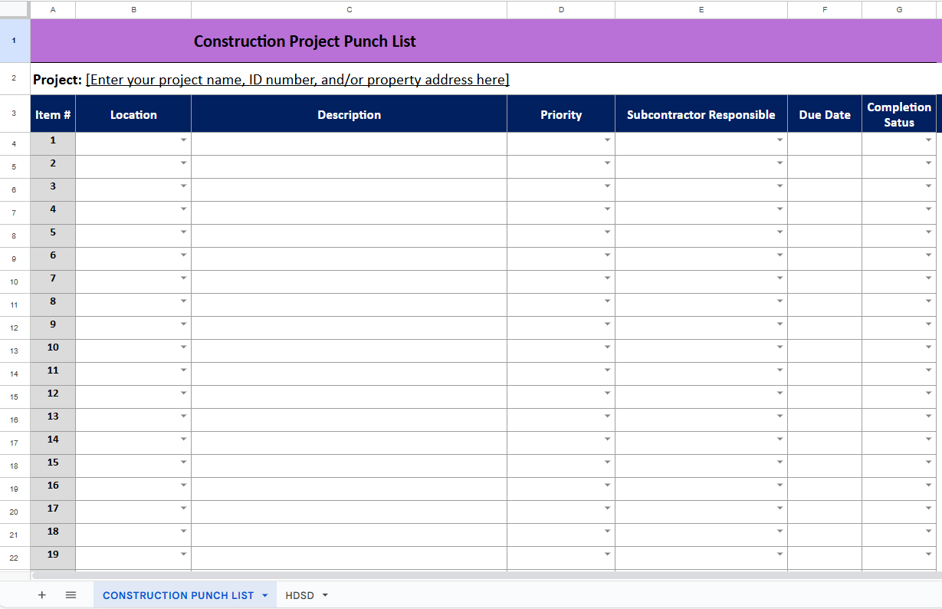Switch to the HDSD sheet tab
Screen dimensions: 942x609
pyautogui.click(x=299, y=595)
